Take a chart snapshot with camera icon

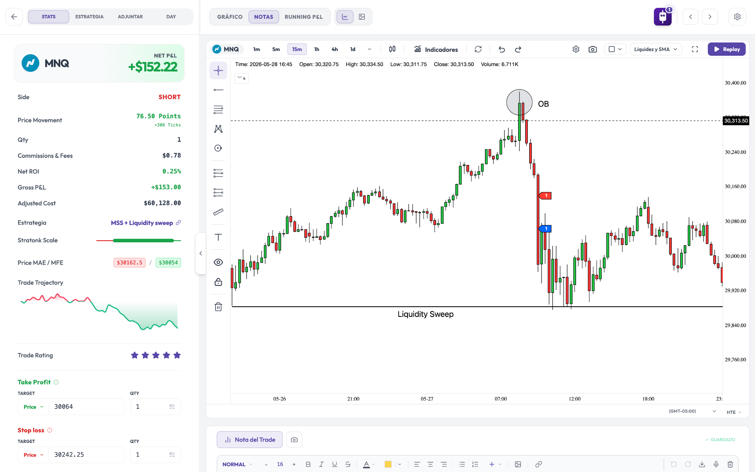pos(593,49)
